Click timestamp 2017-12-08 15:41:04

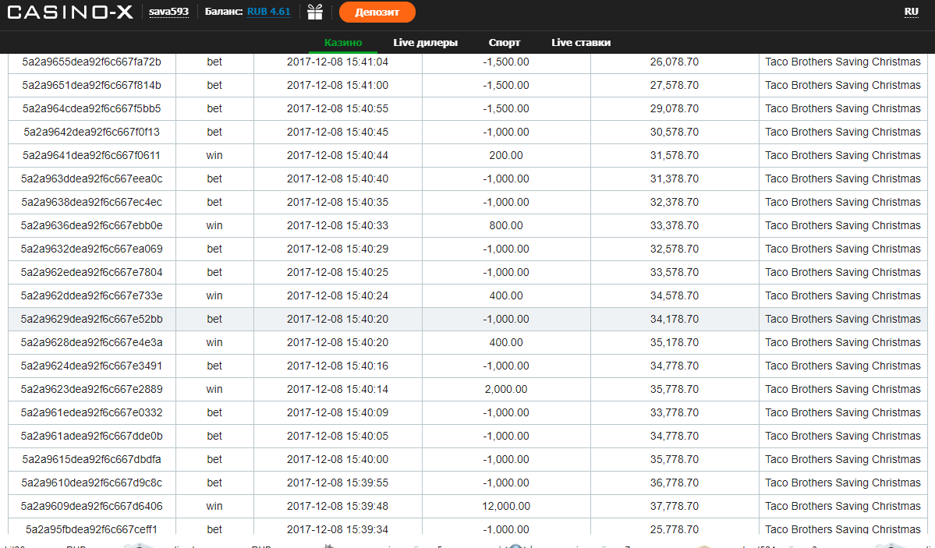[338, 62]
